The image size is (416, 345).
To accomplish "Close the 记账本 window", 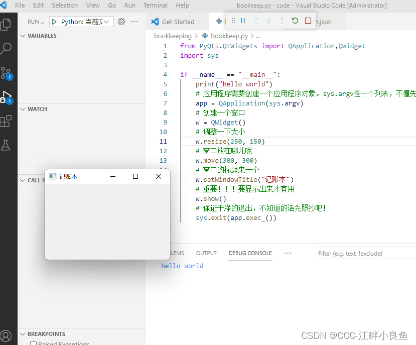I will click(x=159, y=176).
